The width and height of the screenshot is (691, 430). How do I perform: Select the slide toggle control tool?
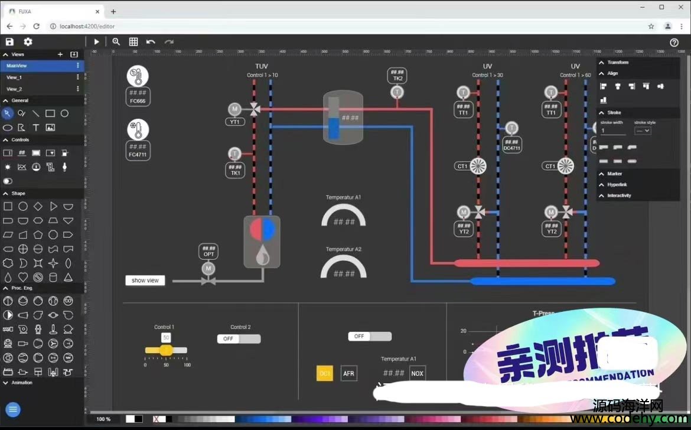click(x=8, y=181)
